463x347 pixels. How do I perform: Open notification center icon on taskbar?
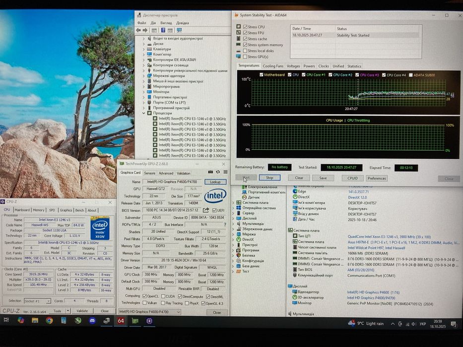454,324
